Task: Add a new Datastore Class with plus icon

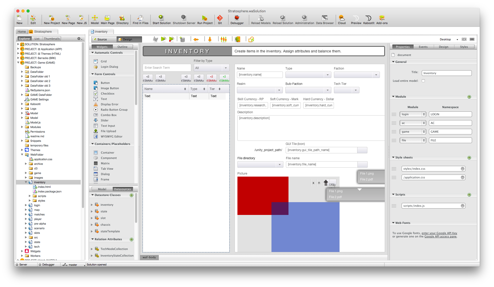Action: click(x=131, y=195)
